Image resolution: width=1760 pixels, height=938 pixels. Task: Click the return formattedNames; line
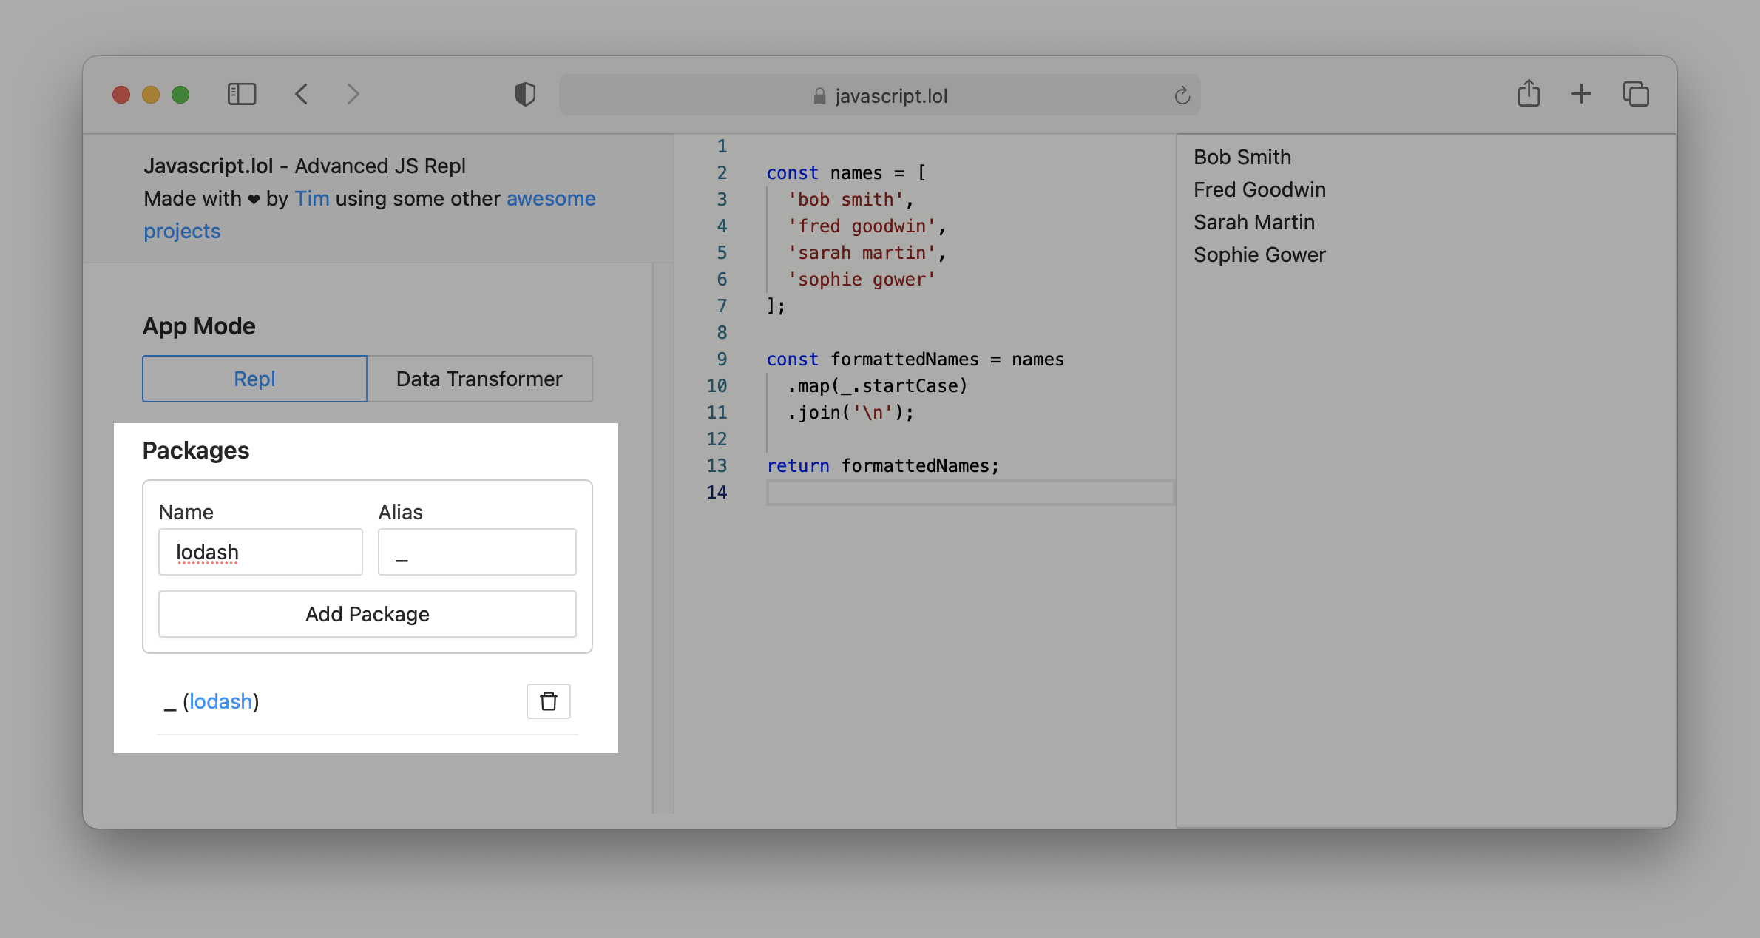[883, 466]
